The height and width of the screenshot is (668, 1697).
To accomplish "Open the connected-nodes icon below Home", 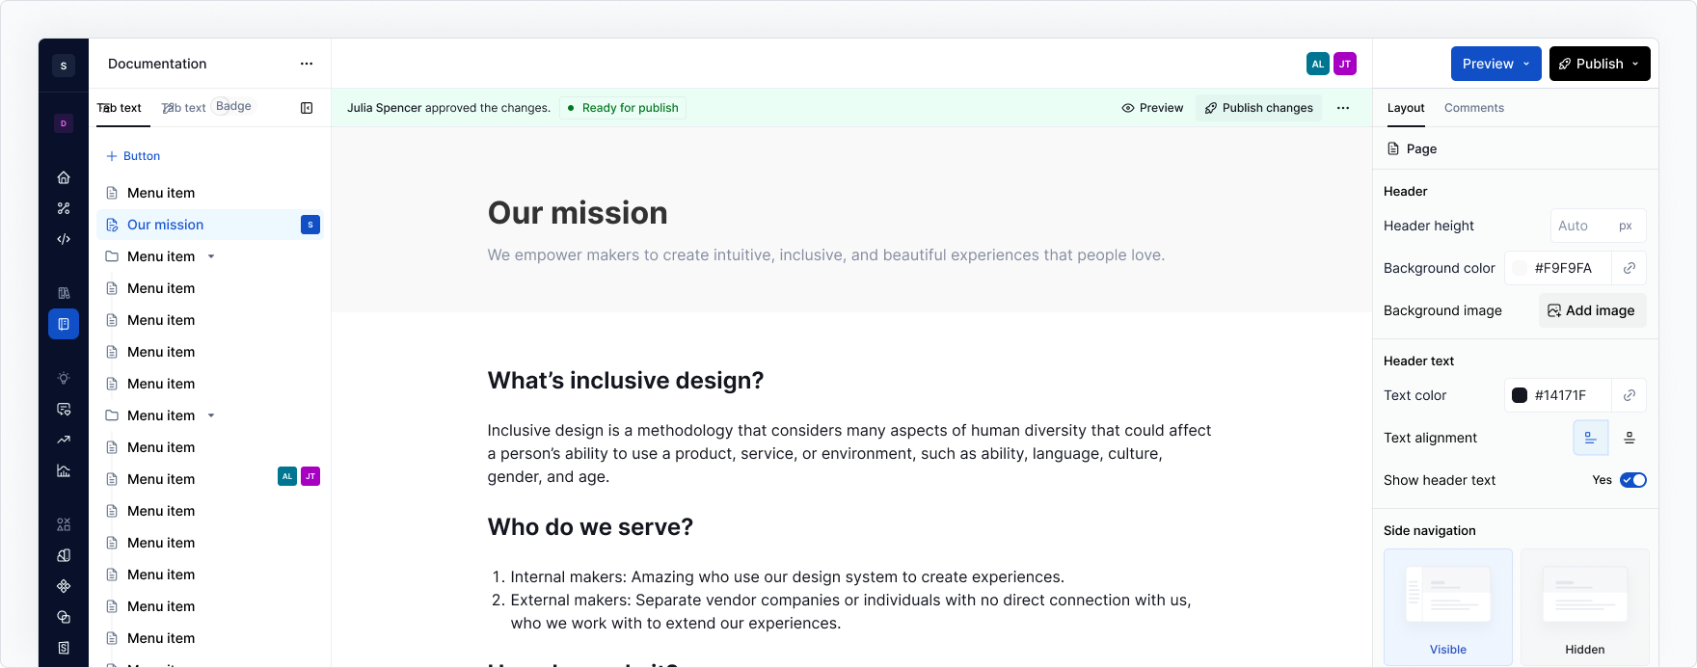I will tap(64, 208).
